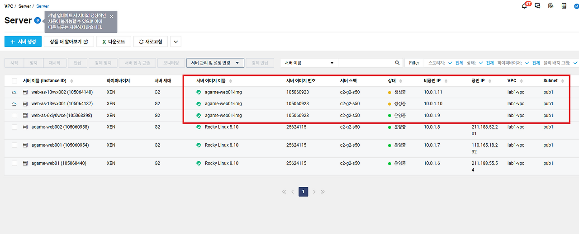Click the server count badge 6

tap(38, 20)
